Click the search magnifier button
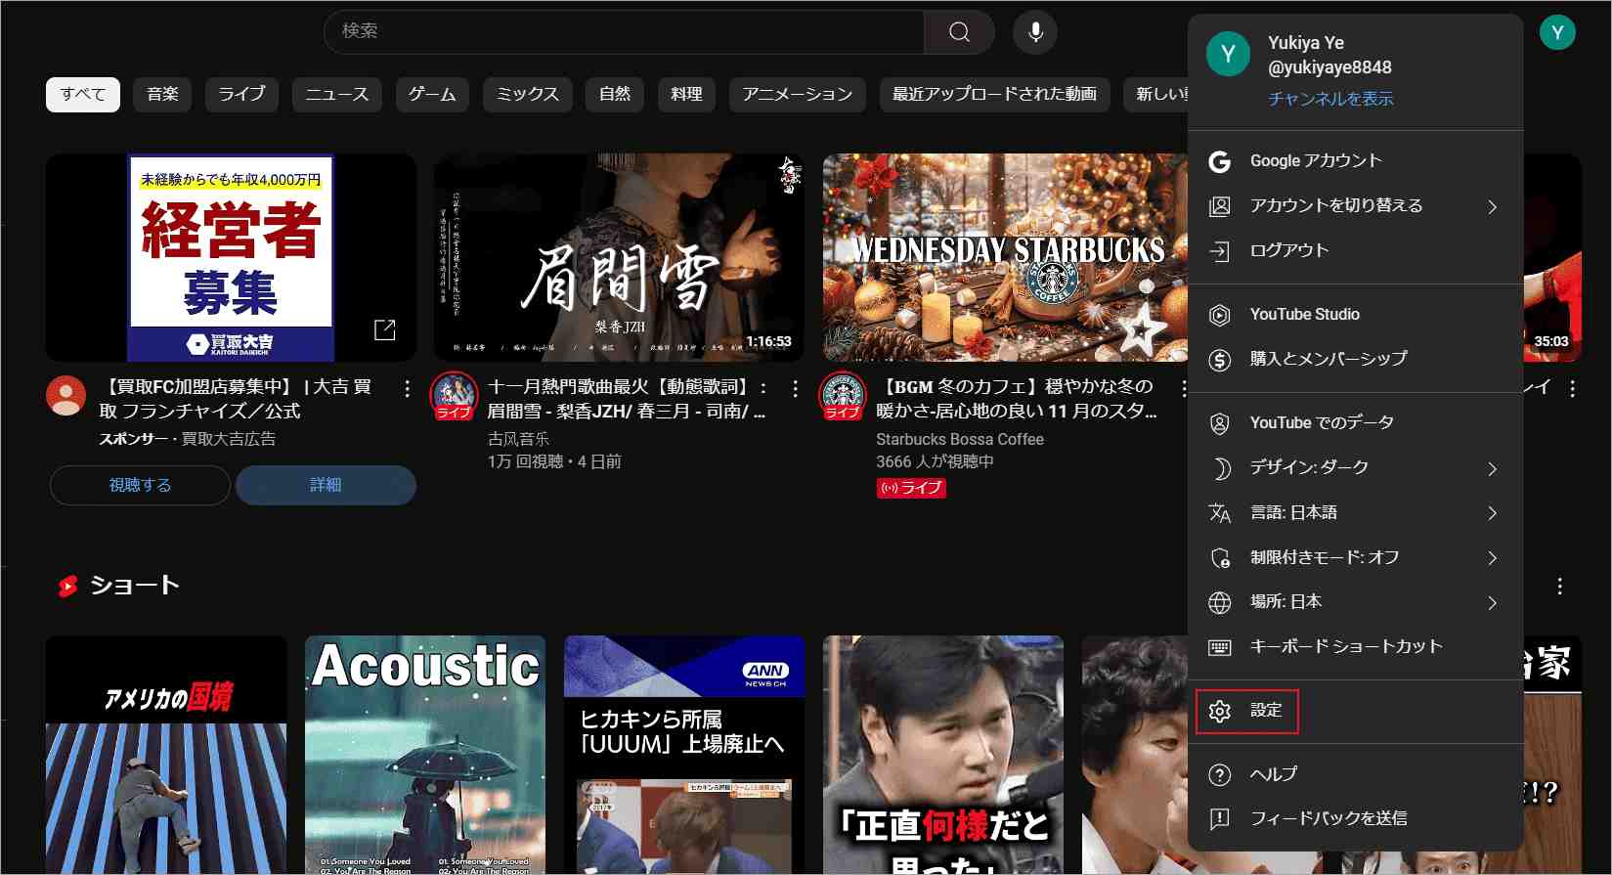The width and height of the screenshot is (1612, 875). coord(959,32)
